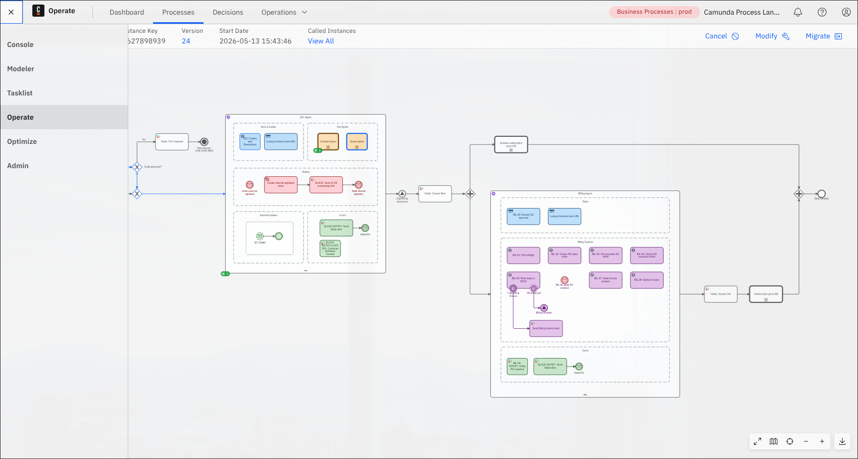Image resolution: width=858 pixels, height=459 pixels.
Task: Expand the Activate subscription call activity
Action: pyautogui.click(x=511, y=150)
